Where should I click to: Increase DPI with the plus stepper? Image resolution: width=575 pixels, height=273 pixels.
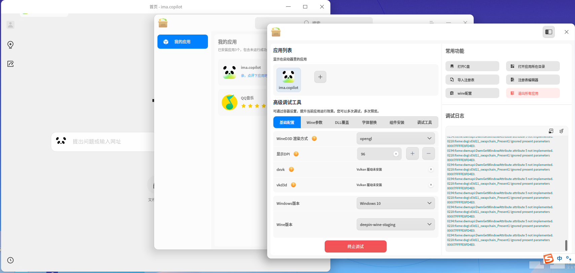pos(412,153)
